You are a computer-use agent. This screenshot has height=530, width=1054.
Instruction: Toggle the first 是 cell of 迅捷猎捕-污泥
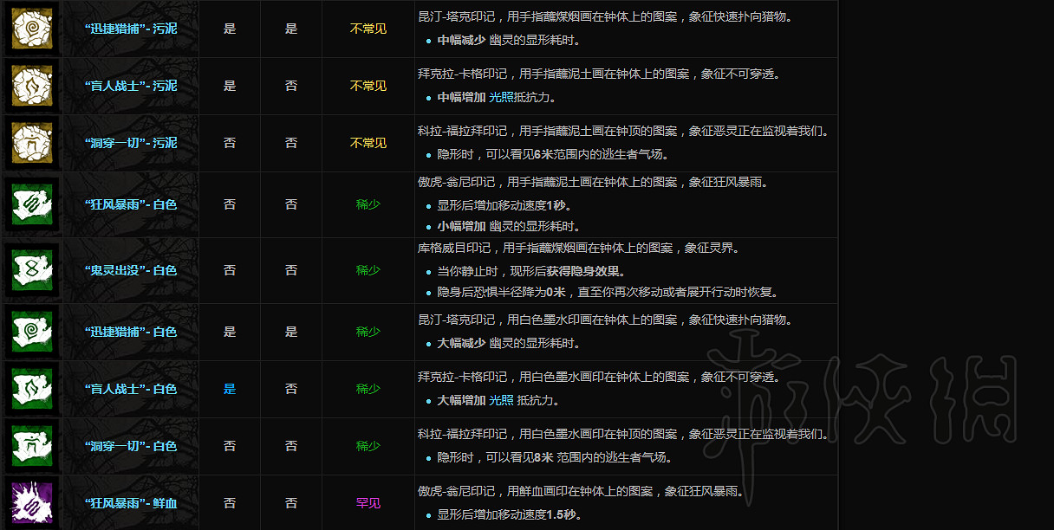pos(230,29)
